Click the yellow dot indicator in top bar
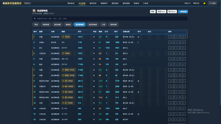 (x=204, y=3)
